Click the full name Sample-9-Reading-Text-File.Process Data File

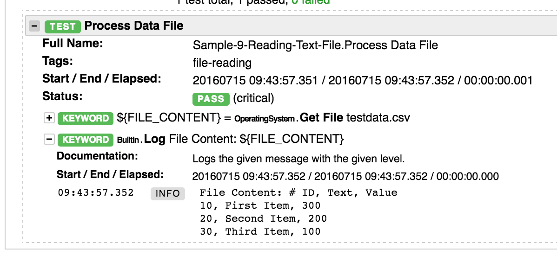(315, 45)
